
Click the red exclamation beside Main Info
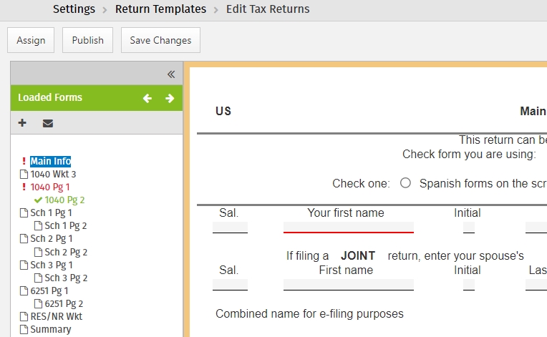pyautogui.click(x=24, y=161)
